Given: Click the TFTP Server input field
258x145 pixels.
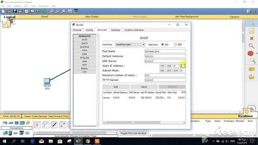Looking at the screenshot, I should [165, 80].
